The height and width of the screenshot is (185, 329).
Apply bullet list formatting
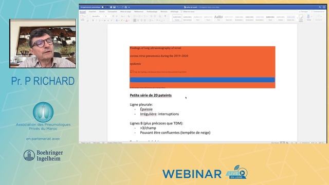click(135, 16)
